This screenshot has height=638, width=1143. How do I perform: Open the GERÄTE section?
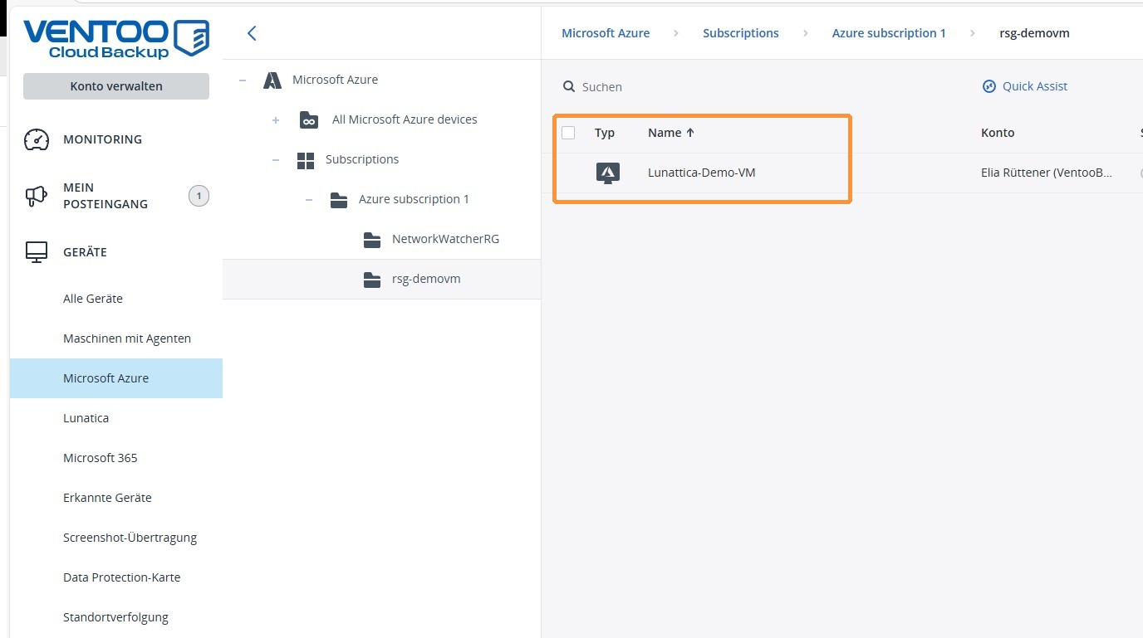pos(85,252)
